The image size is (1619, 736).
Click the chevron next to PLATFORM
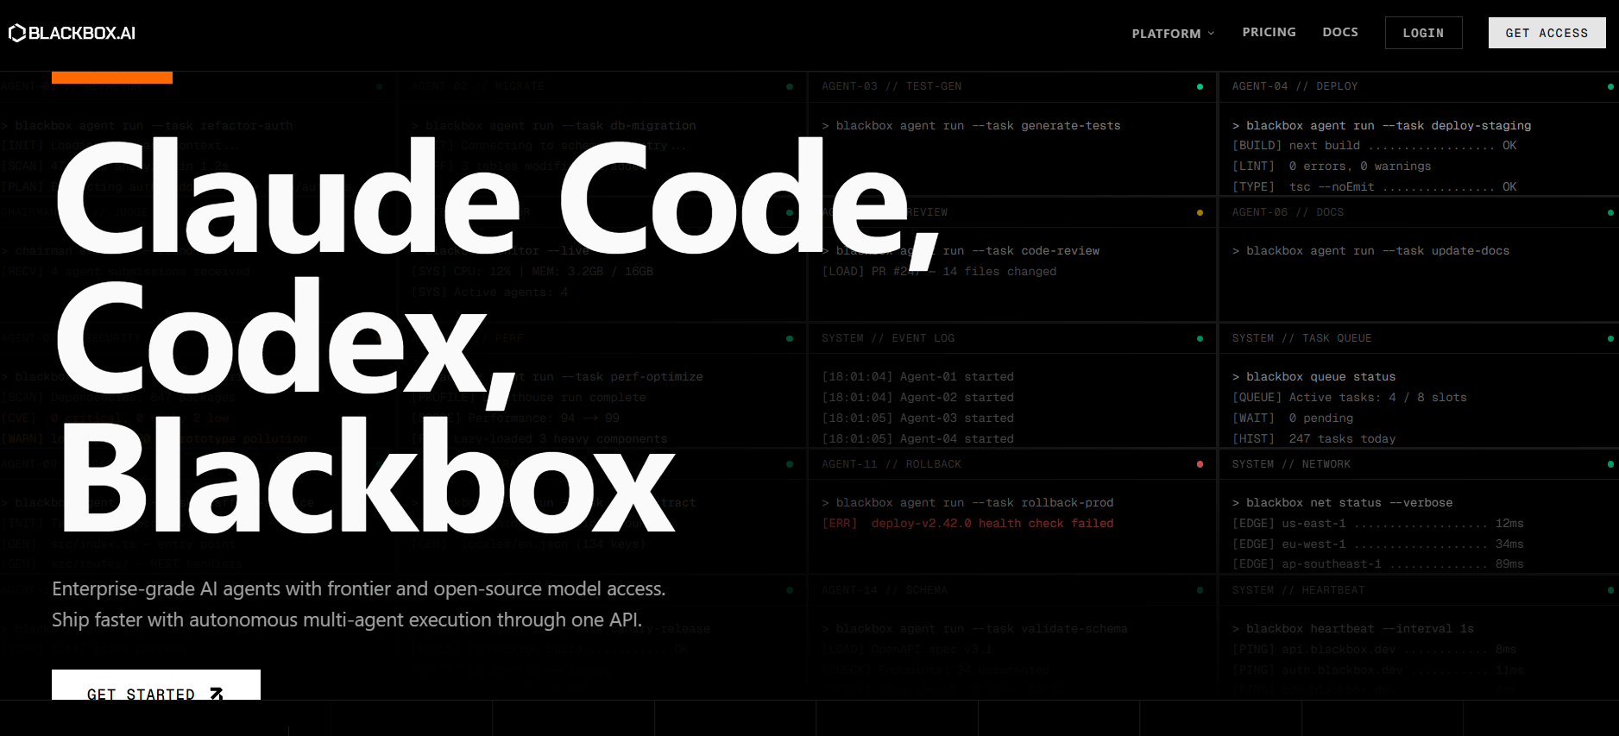click(1211, 34)
